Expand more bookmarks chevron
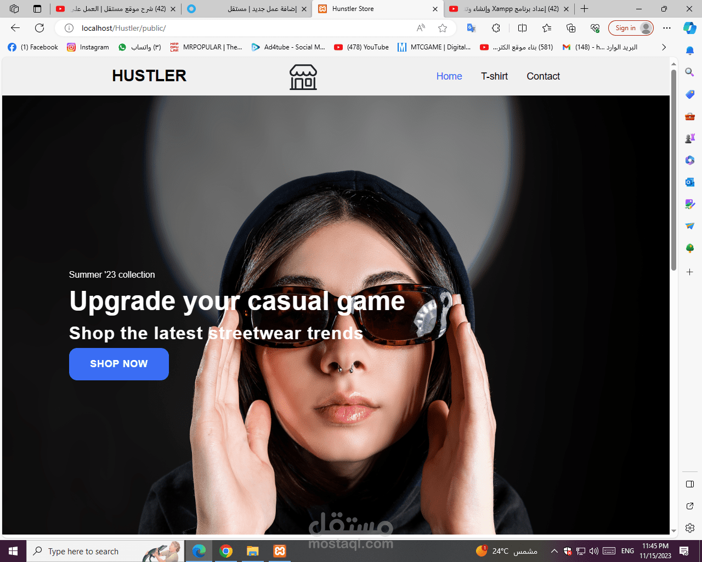The width and height of the screenshot is (702, 562). [x=664, y=47]
